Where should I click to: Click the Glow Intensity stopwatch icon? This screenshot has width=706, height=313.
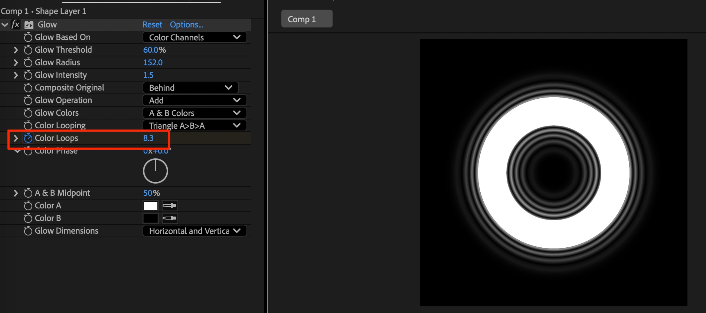(28, 75)
